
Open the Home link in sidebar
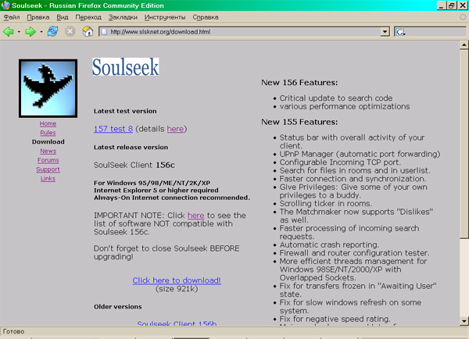point(48,123)
